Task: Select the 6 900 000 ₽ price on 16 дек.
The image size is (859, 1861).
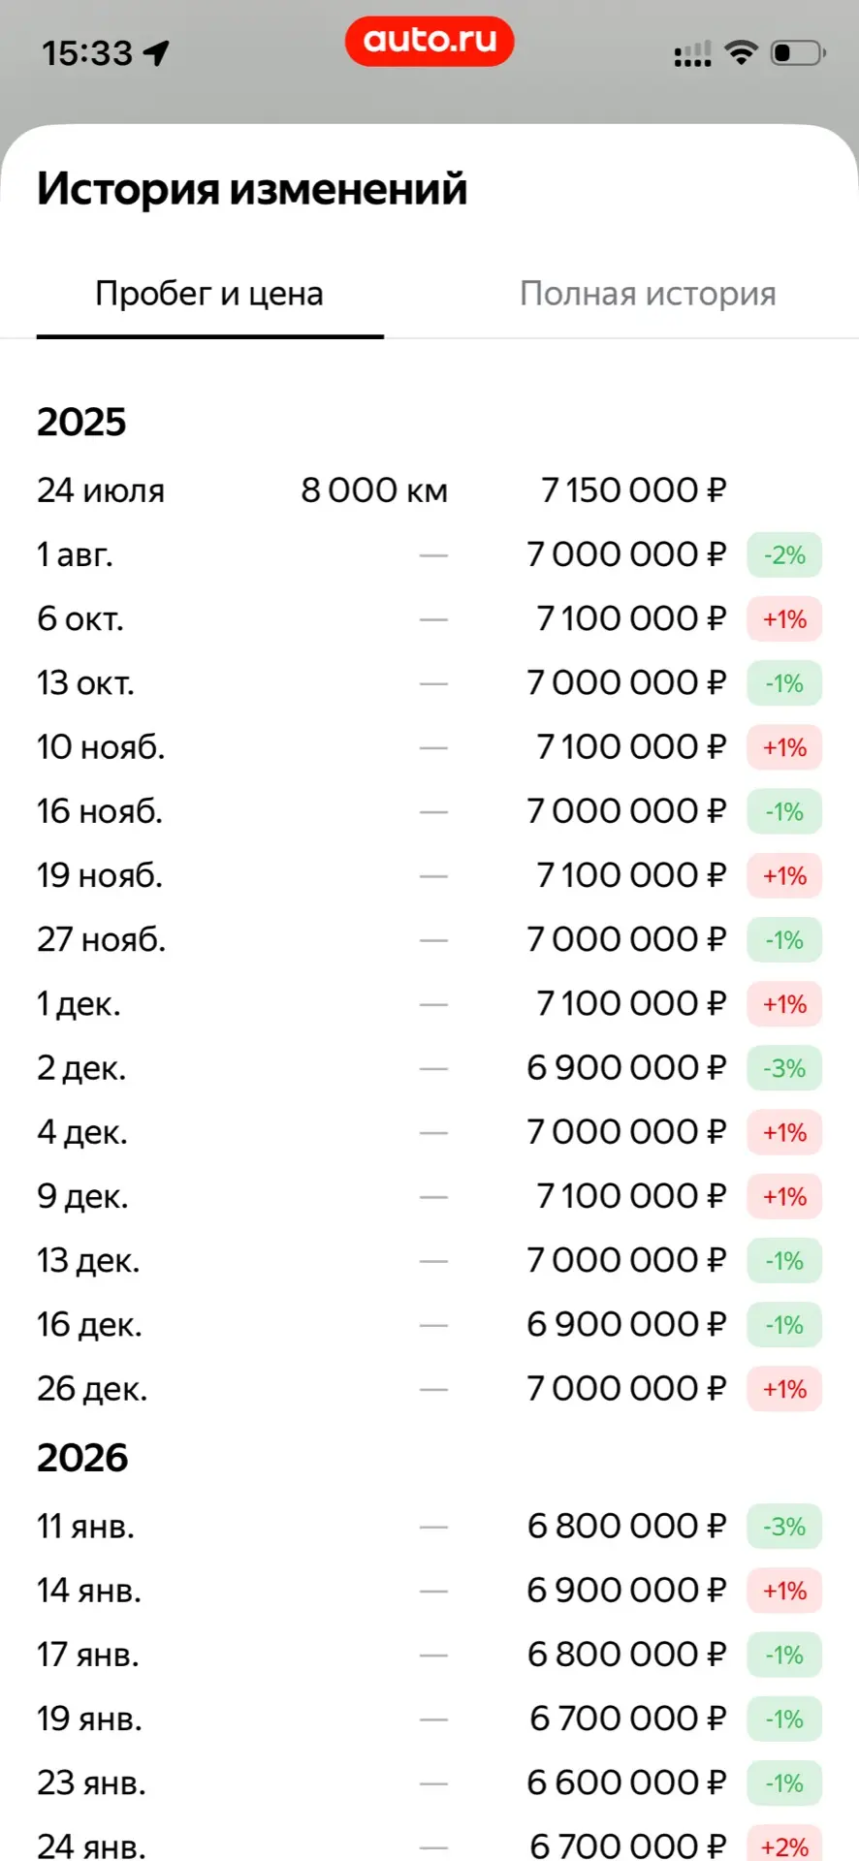Action: click(x=626, y=1325)
